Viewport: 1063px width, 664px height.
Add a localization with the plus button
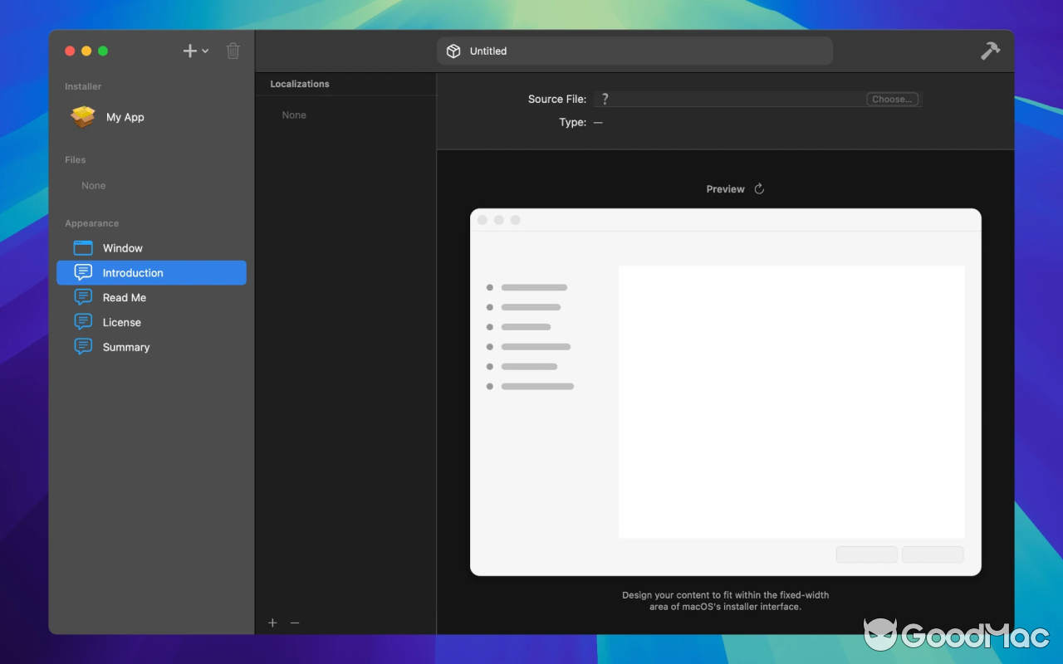coord(272,622)
